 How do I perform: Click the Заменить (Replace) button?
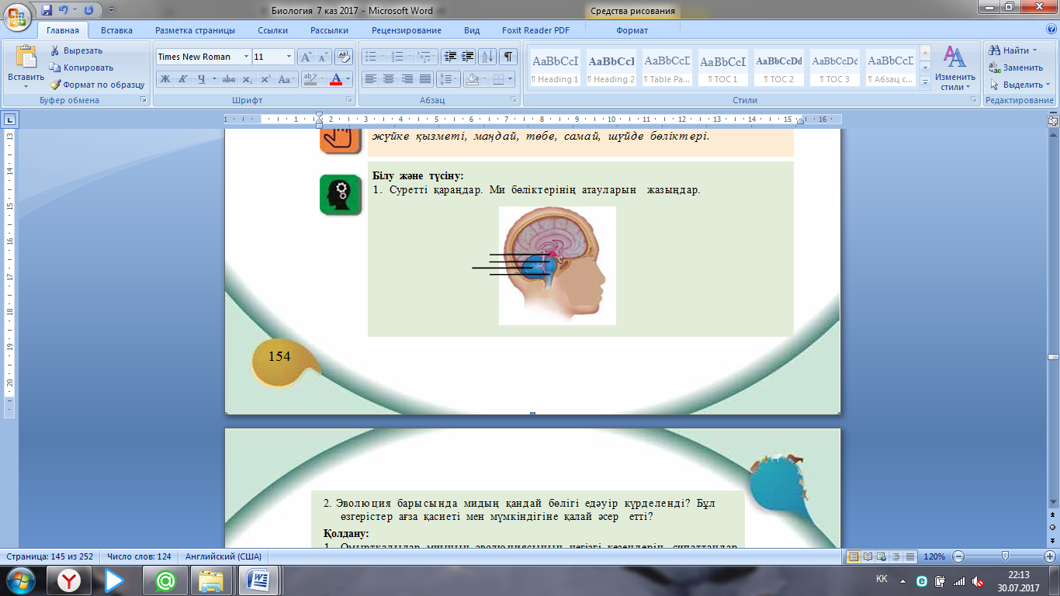pyautogui.click(x=1016, y=68)
